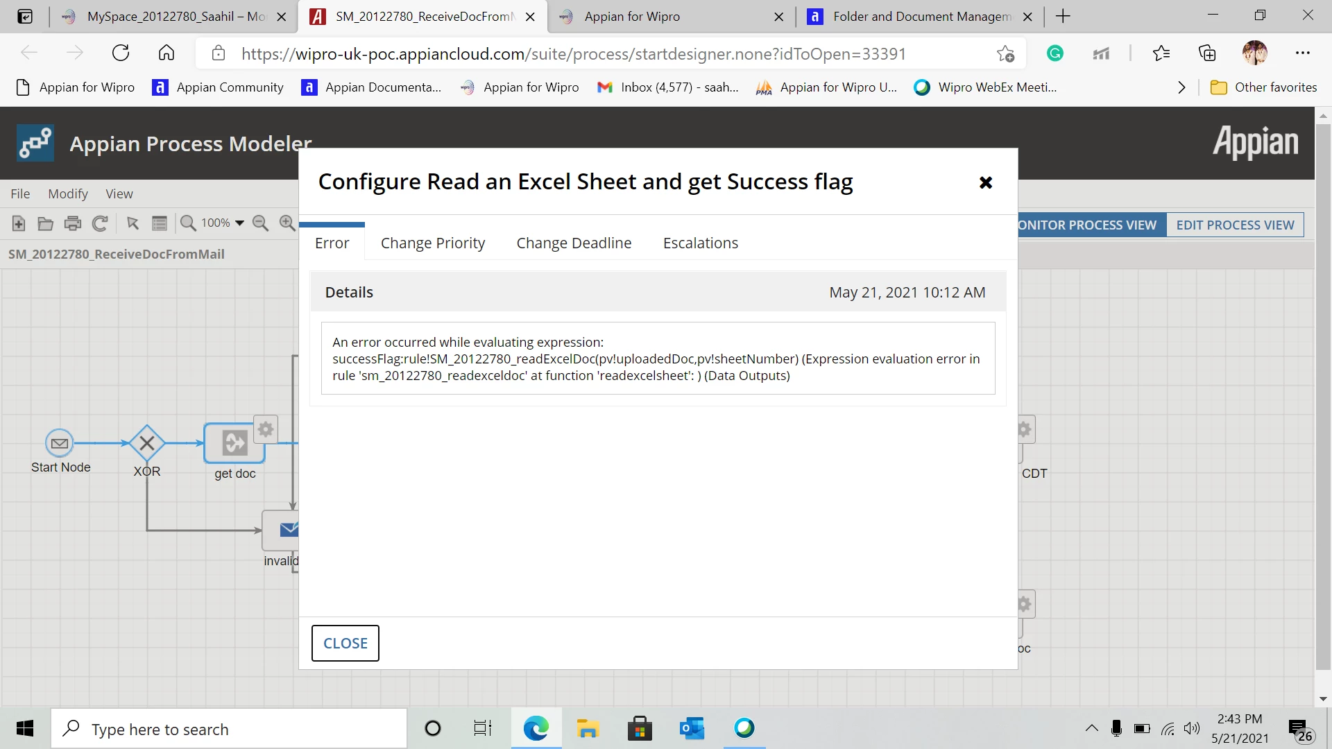Click the Appian Process Modeler logo icon
Screen dimensions: 1332x749
35,143
